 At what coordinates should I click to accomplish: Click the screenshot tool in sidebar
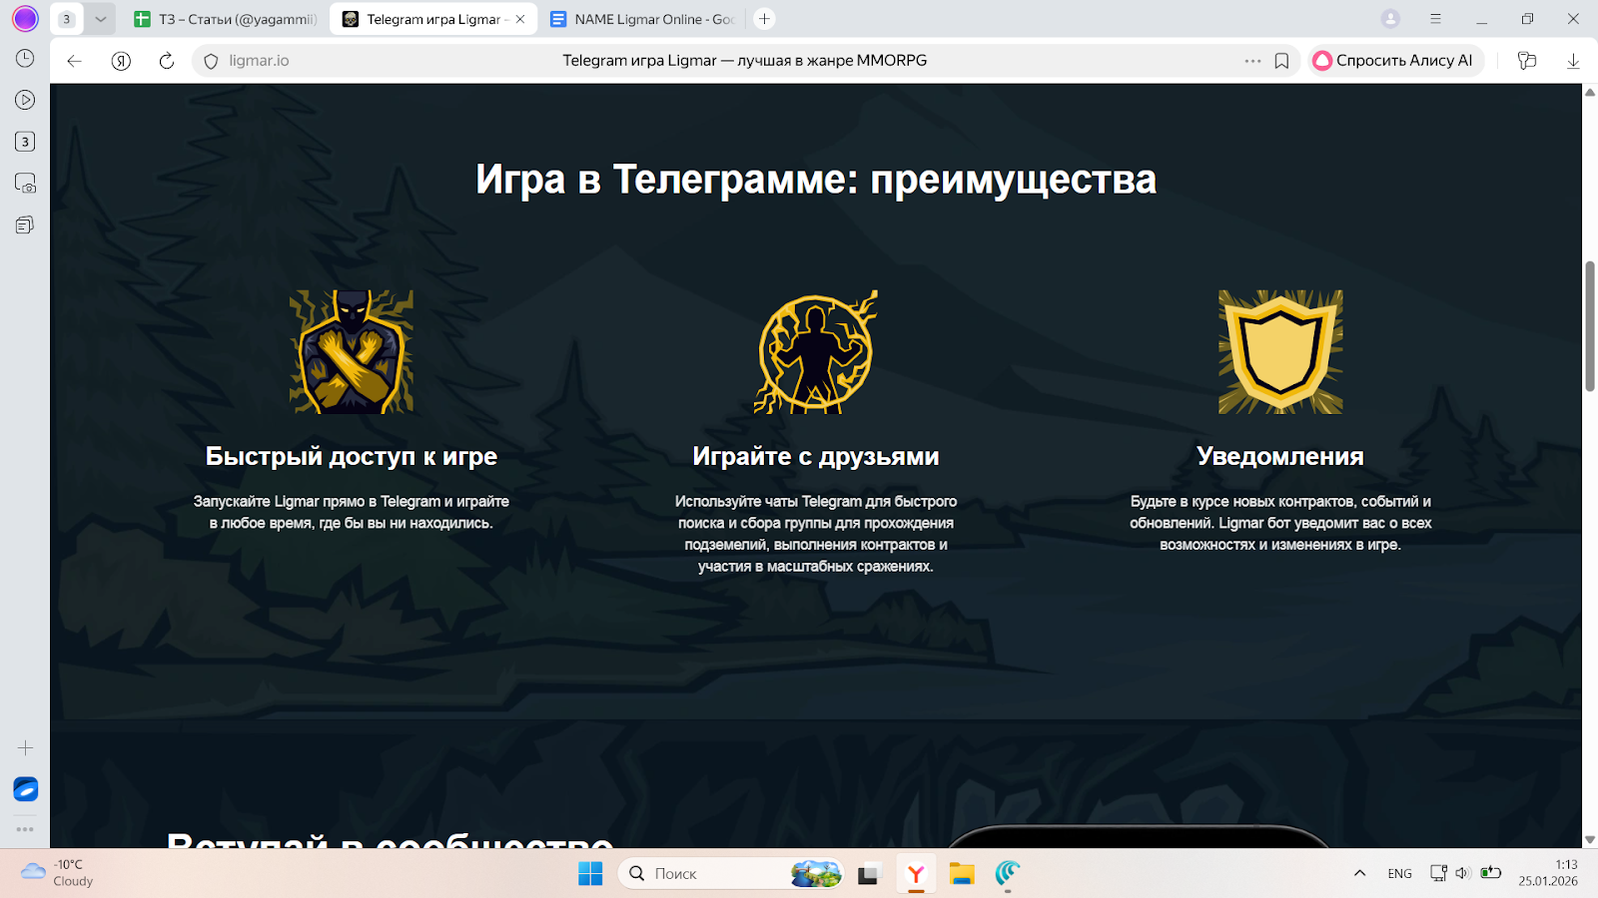25,184
